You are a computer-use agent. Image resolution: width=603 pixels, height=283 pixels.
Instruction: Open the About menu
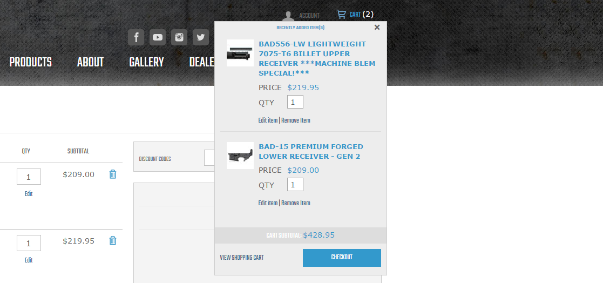[x=90, y=62]
